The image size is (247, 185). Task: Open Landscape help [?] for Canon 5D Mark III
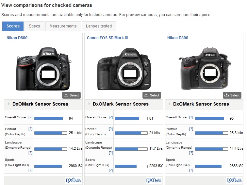click(x=111, y=153)
